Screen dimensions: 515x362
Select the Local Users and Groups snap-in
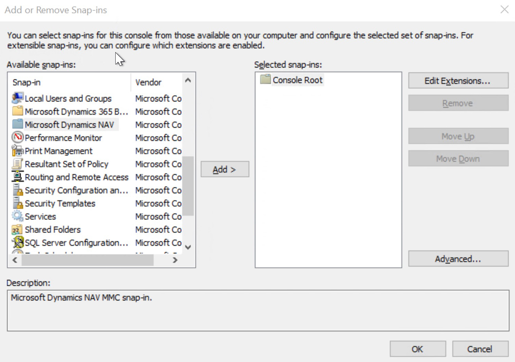click(68, 99)
